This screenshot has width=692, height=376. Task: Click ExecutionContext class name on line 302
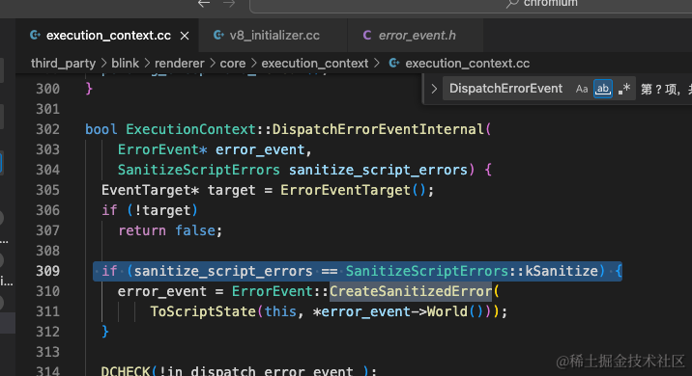coord(190,129)
